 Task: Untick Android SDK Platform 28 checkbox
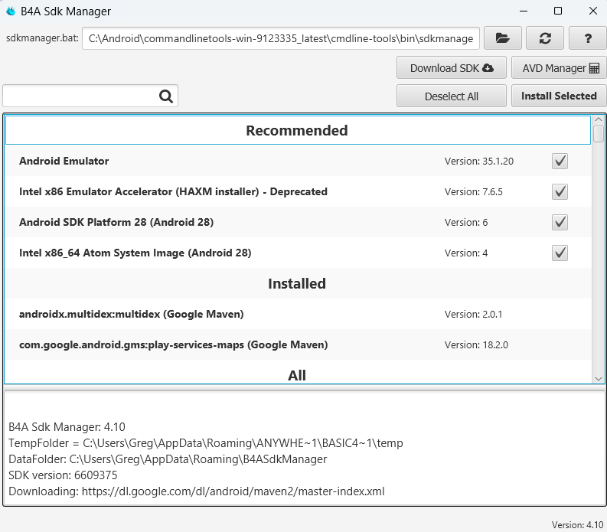[560, 222]
